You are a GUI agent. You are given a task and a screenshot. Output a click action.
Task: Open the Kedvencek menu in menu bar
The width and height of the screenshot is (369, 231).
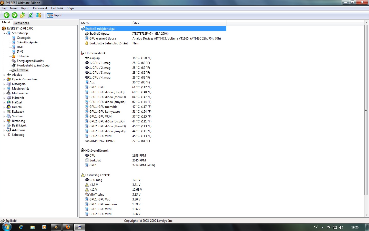[x=40, y=8]
